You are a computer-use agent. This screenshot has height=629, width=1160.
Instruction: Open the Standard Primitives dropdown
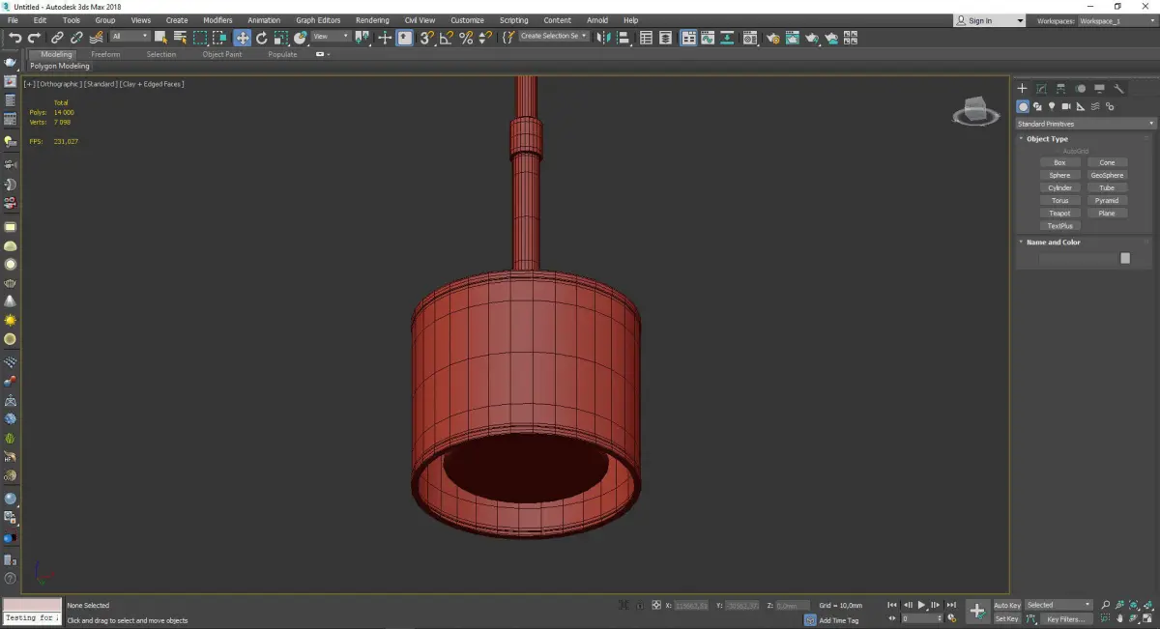pos(1085,124)
